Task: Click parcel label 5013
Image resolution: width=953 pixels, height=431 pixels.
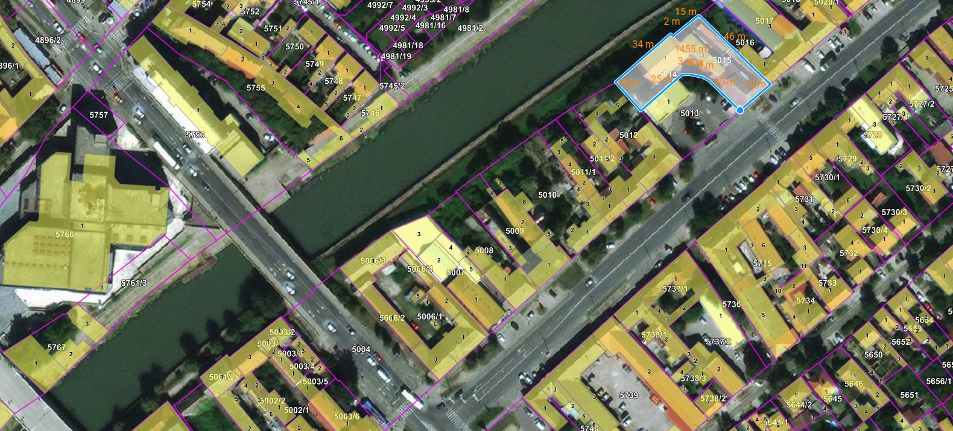Action: 689,113
